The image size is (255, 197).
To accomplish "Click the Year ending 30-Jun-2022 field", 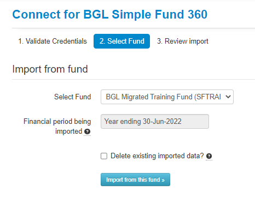I will (x=155, y=121).
